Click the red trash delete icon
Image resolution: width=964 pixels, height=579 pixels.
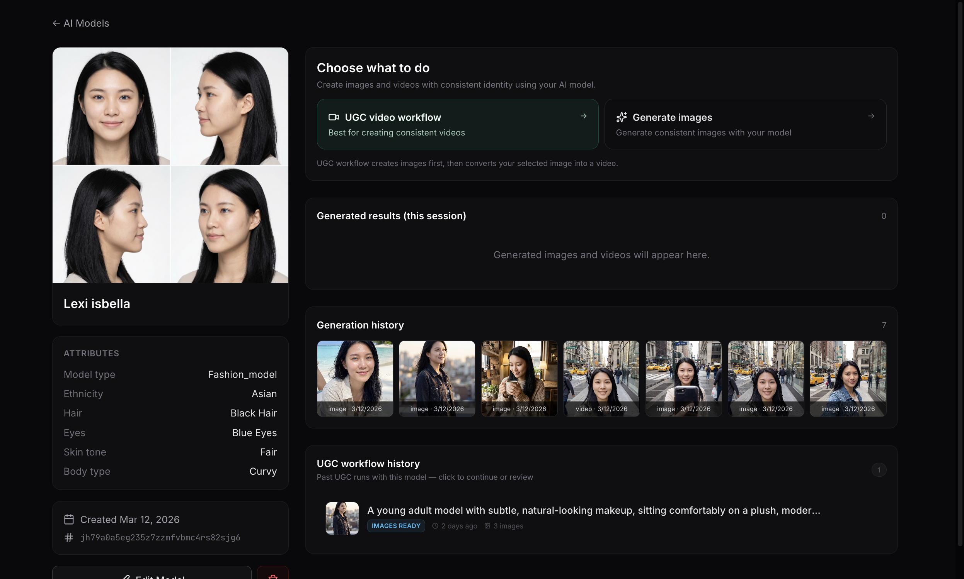point(273,576)
